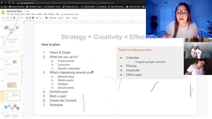Screen dimensions: 212x119
Task: Select slide 16 thumbnail in filmstrip
Action: tap(12, 85)
